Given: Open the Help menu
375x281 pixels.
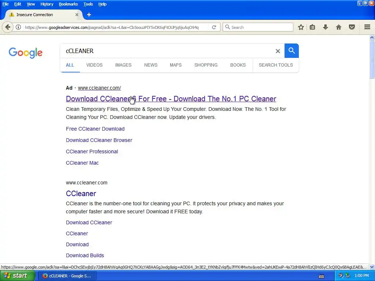Looking at the screenshot, I should pos(103,4).
